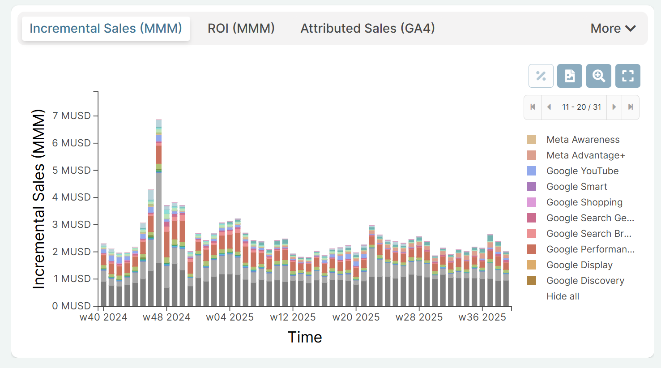Toggle Google Shopping legend entry
The height and width of the screenshot is (368, 661).
pos(584,202)
